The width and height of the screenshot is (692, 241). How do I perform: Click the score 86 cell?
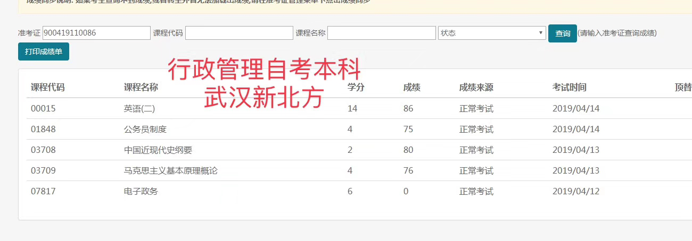click(x=408, y=108)
